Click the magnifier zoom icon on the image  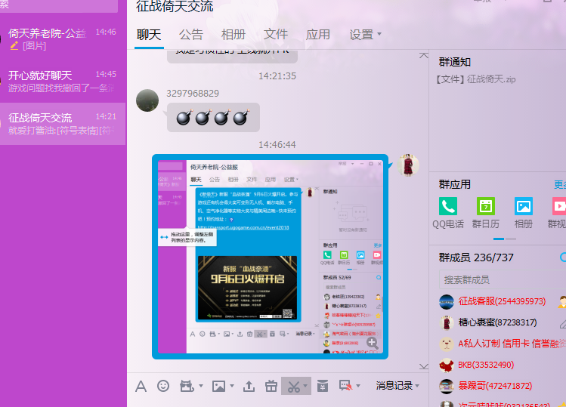(x=372, y=343)
